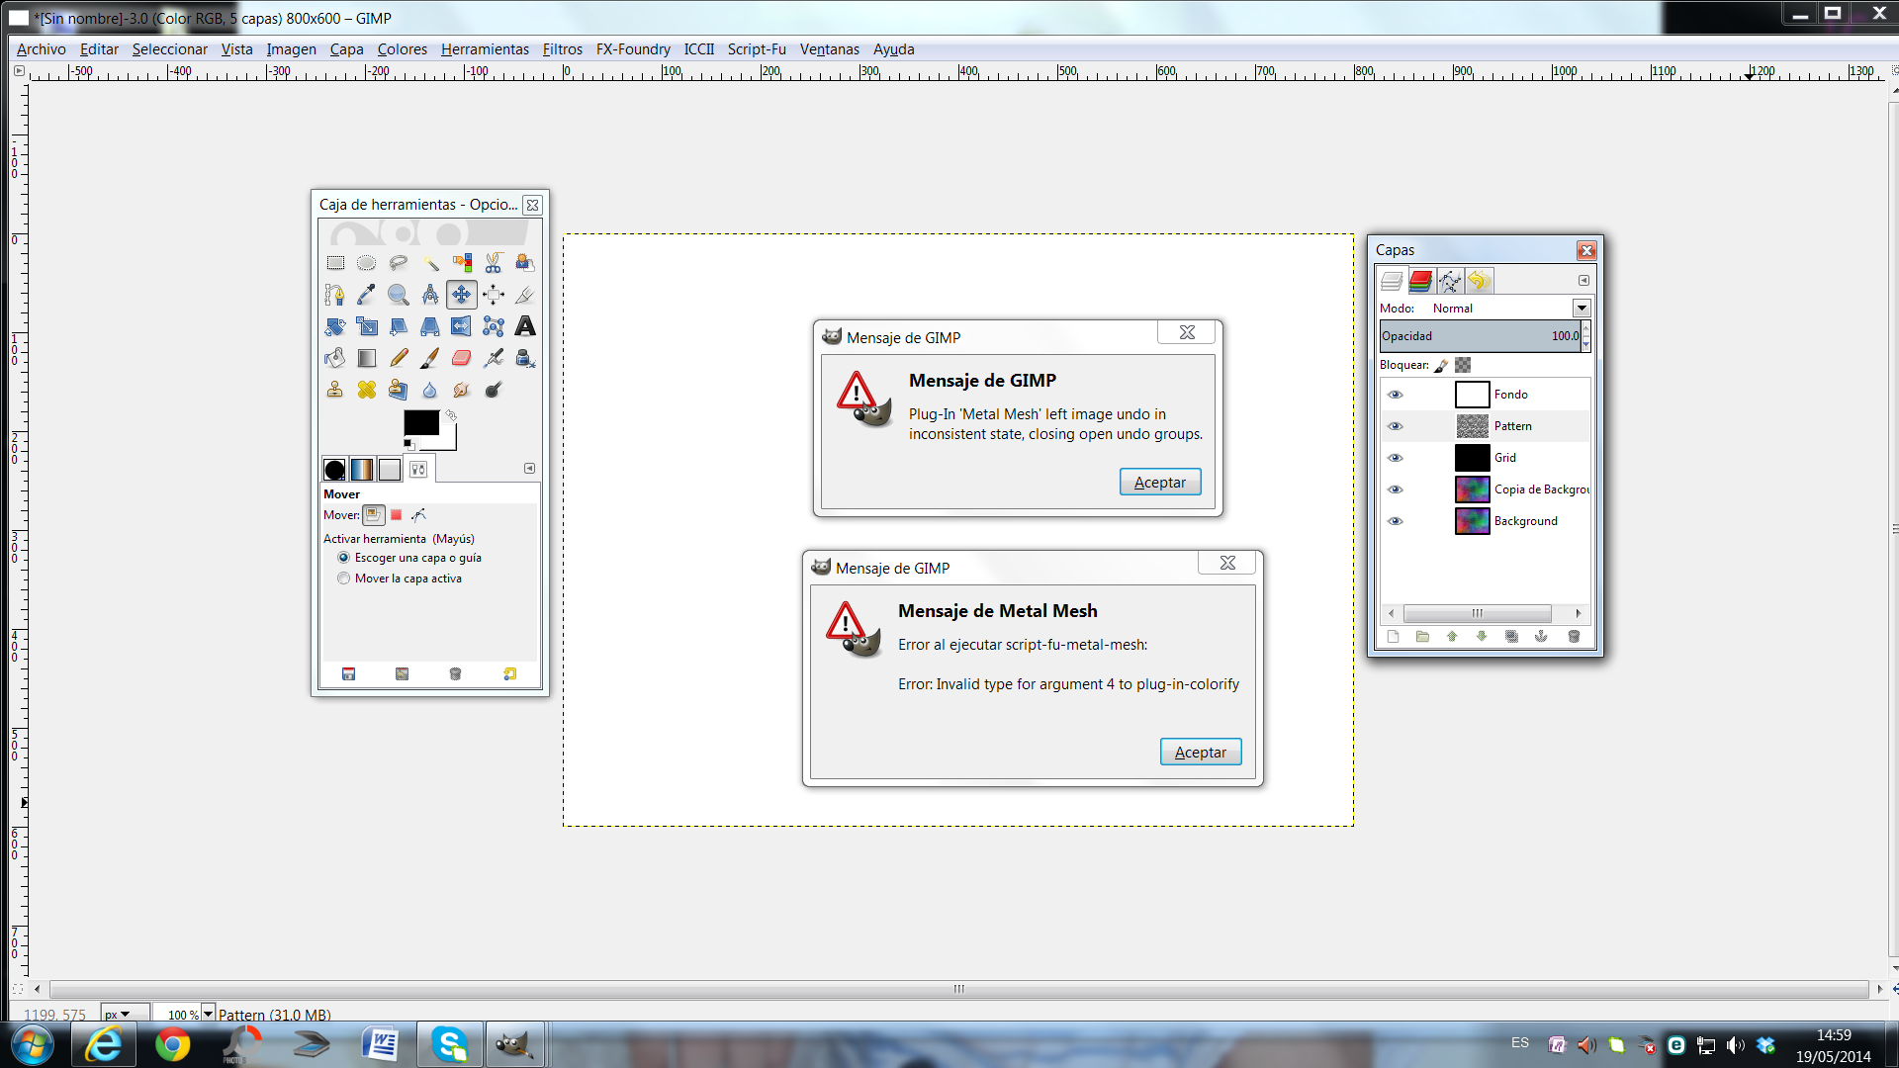This screenshot has height=1068, width=1899.
Task: Click the black foreground color swatch
Action: (x=421, y=423)
